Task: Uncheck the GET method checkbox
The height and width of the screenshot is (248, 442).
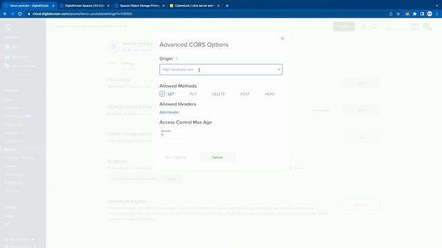Action: pyautogui.click(x=162, y=94)
